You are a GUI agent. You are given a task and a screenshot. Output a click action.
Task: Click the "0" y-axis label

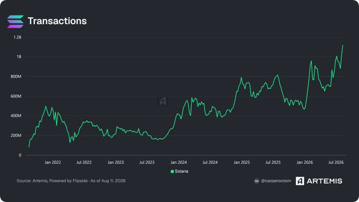(20, 155)
